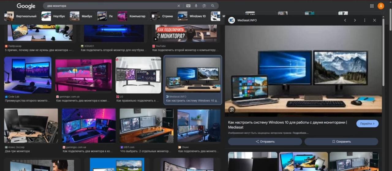This screenshot has width=392, height=171.
Task: Open the Chuwi result thumbnail
Action: tap(199, 126)
